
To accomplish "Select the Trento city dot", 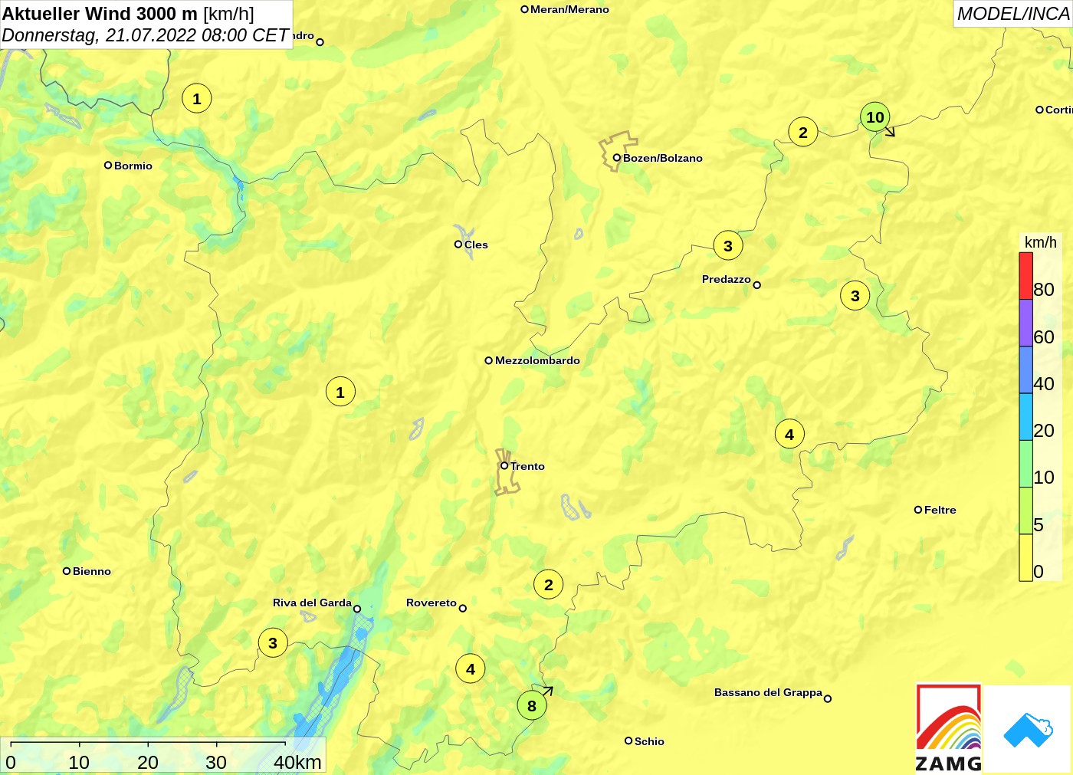I will (504, 465).
